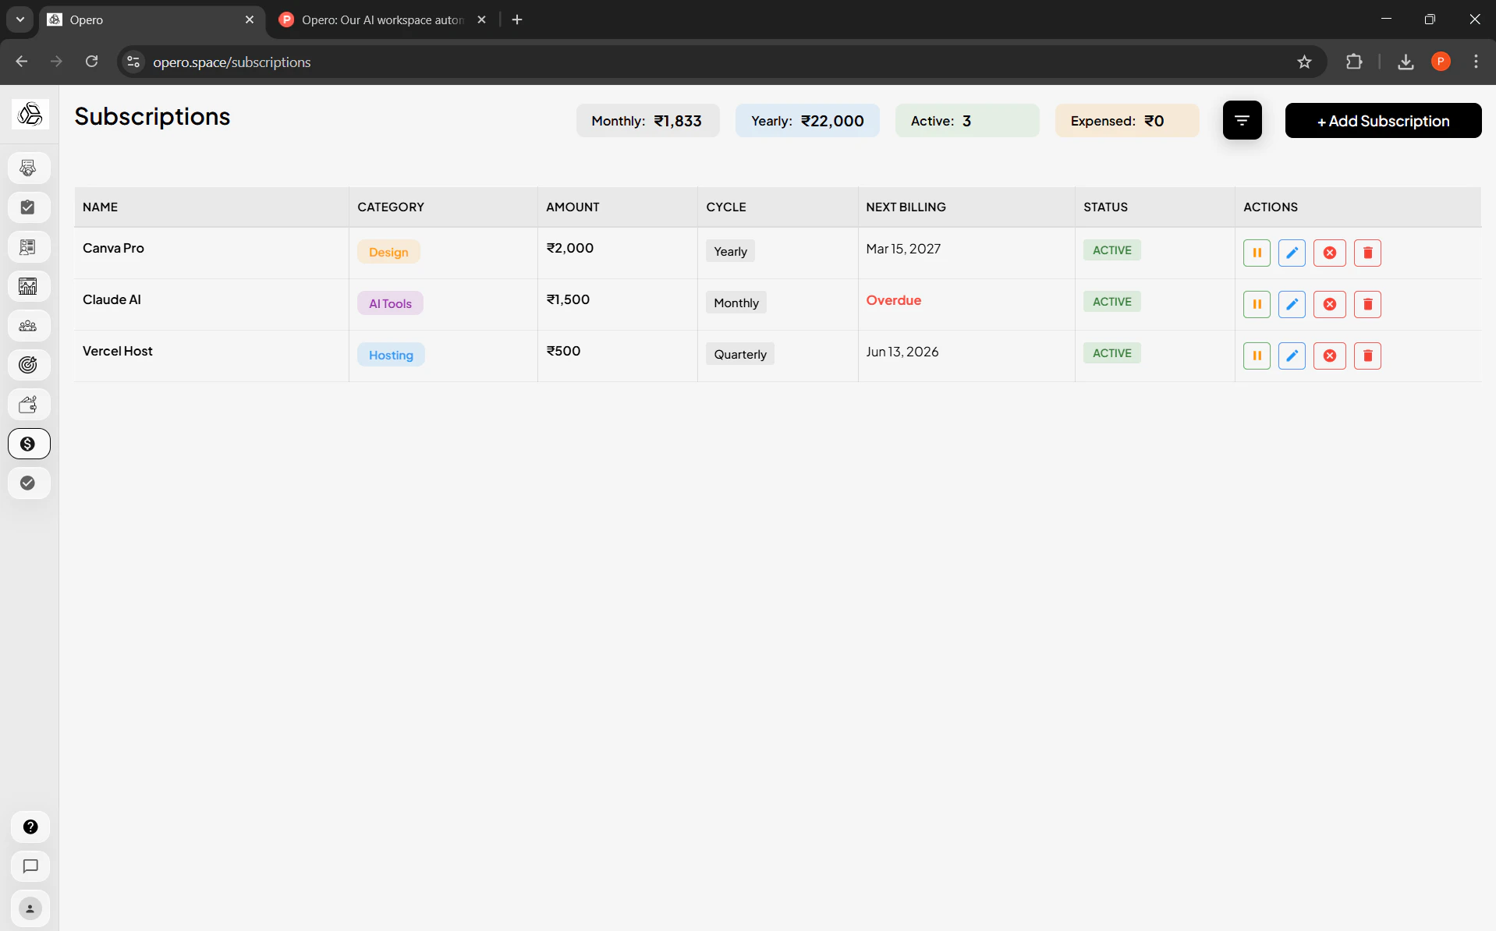Delete the Claude AI subscription
1496x931 pixels.
pyautogui.click(x=1367, y=304)
